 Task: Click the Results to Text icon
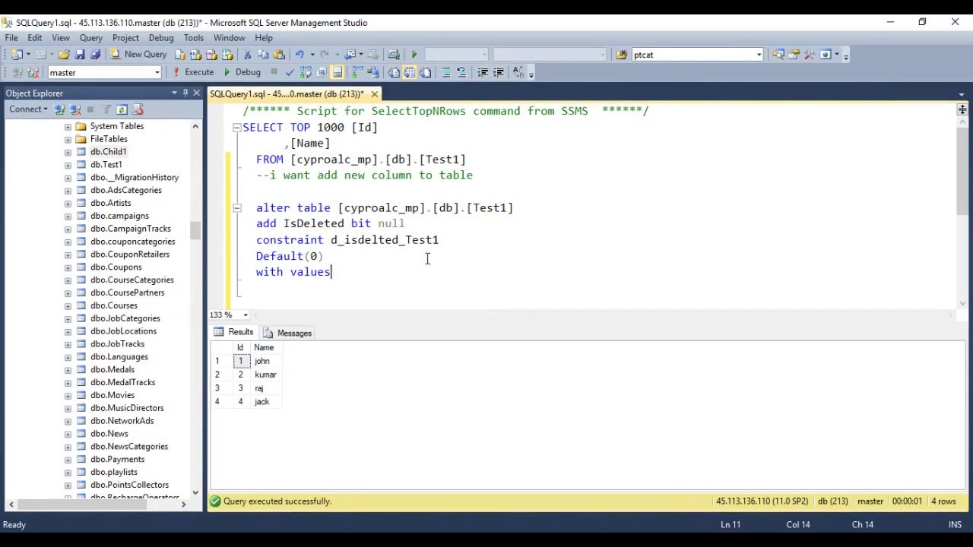point(393,72)
